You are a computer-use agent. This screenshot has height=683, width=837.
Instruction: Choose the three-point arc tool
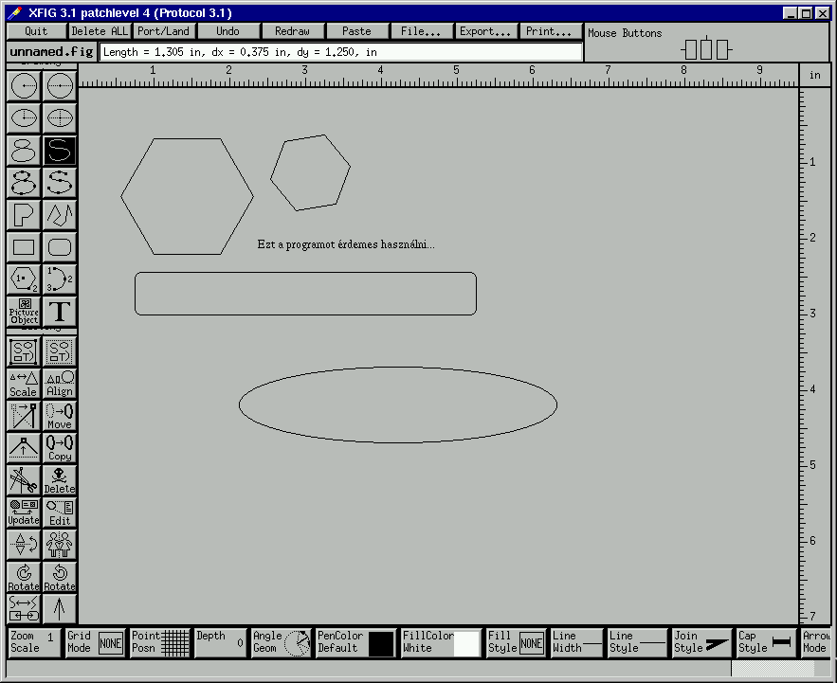(60, 279)
